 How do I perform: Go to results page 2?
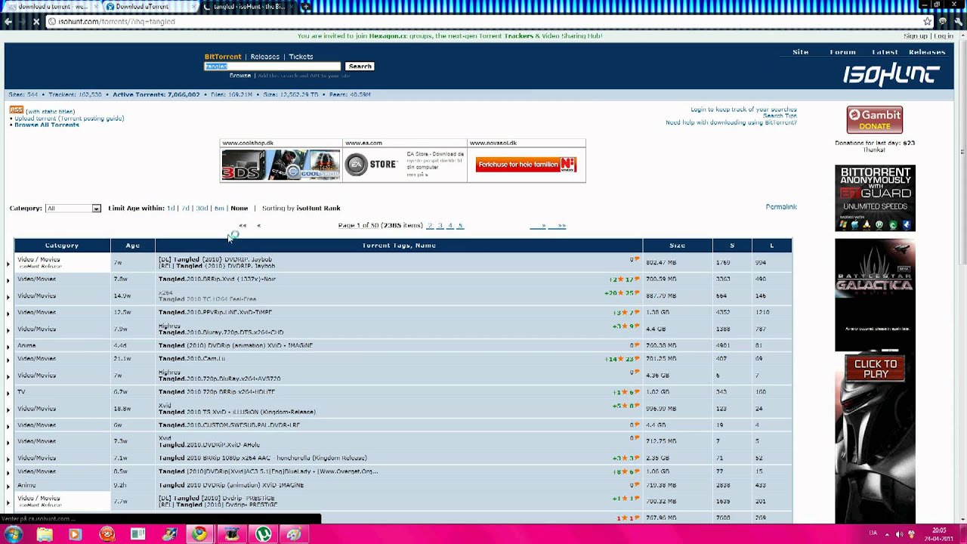430,226
